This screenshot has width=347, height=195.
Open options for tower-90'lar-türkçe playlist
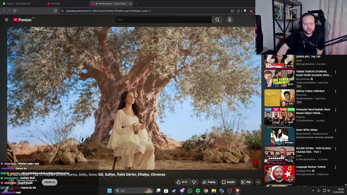pos(335,130)
